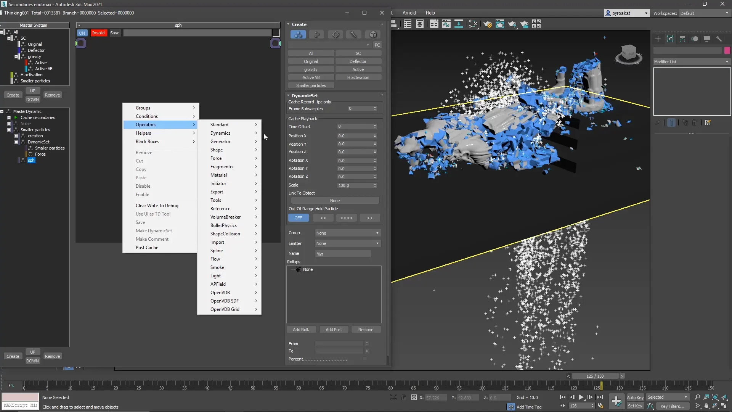Toggle the ON button for sph

tap(82, 33)
